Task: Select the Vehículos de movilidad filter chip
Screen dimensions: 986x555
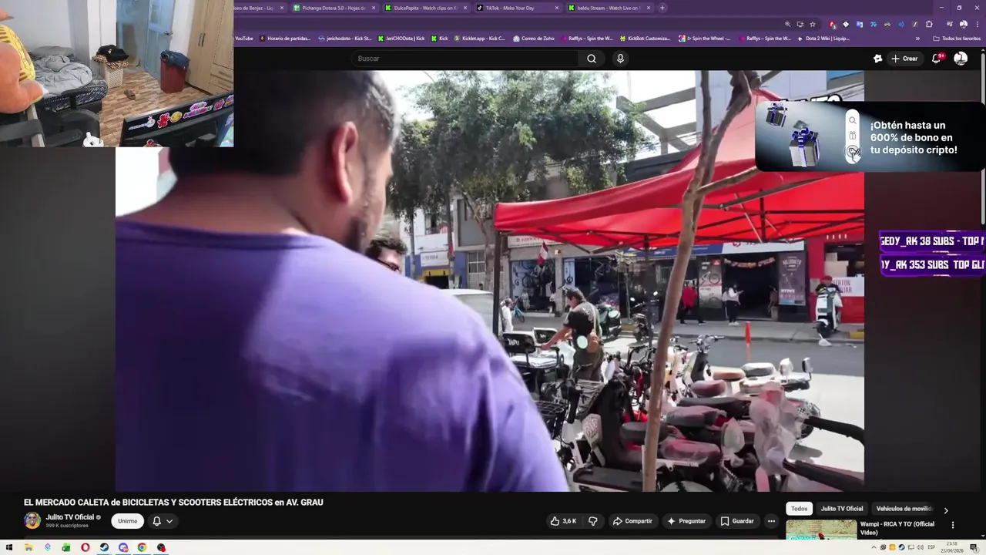Action: [904, 509]
